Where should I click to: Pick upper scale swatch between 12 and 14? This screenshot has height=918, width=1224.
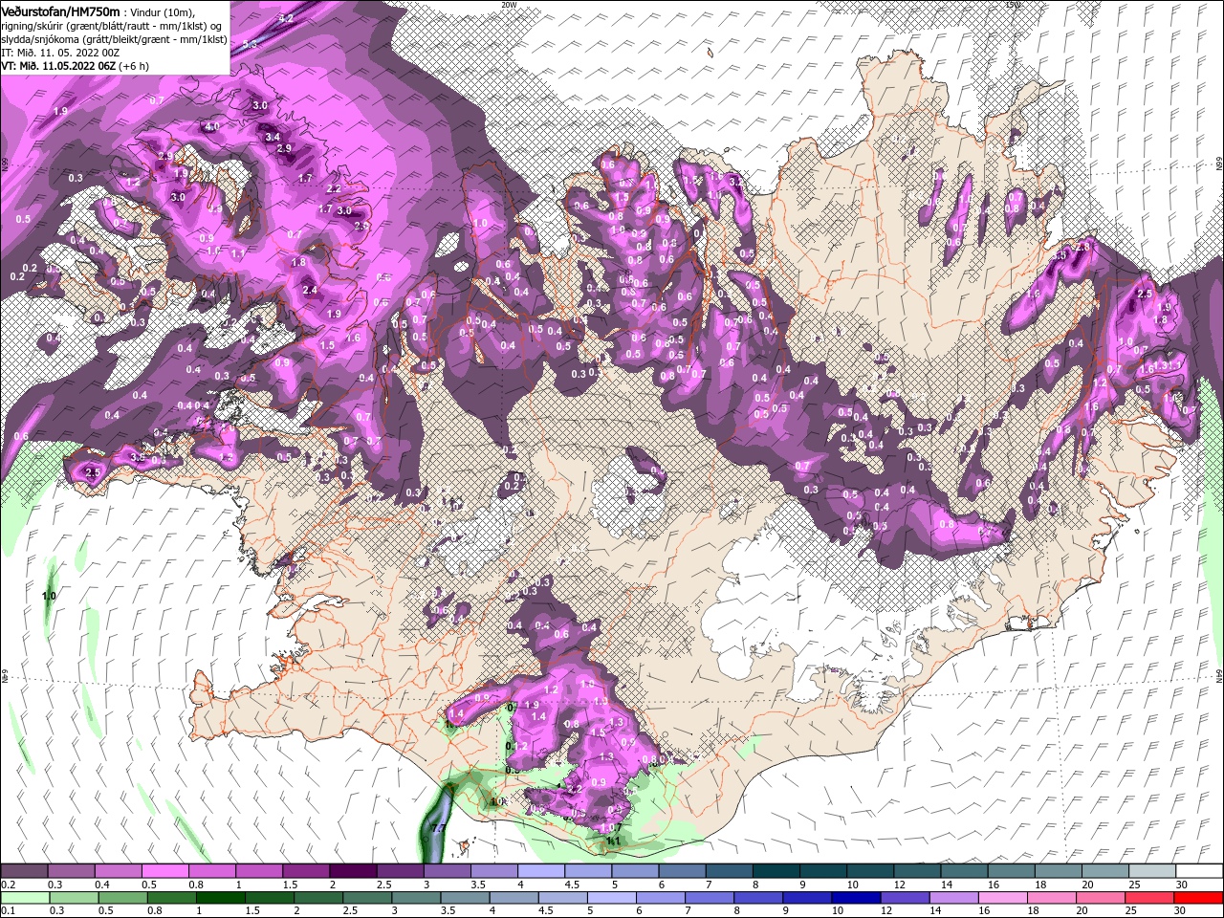pos(918,871)
